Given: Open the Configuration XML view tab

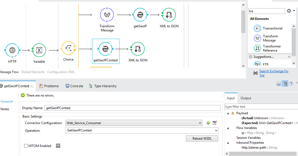Looking at the screenshot, I should (61, 72).
